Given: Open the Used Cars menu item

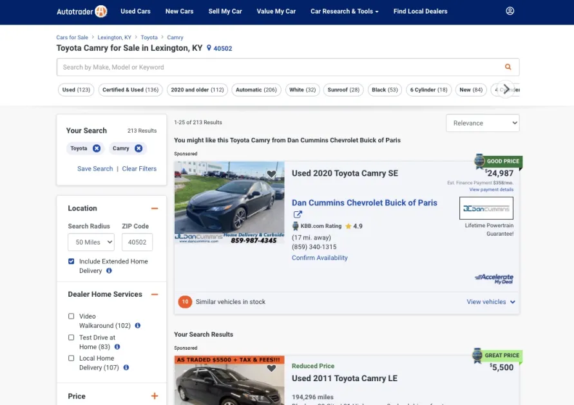Looking at the screenshot, I should 135,12.
